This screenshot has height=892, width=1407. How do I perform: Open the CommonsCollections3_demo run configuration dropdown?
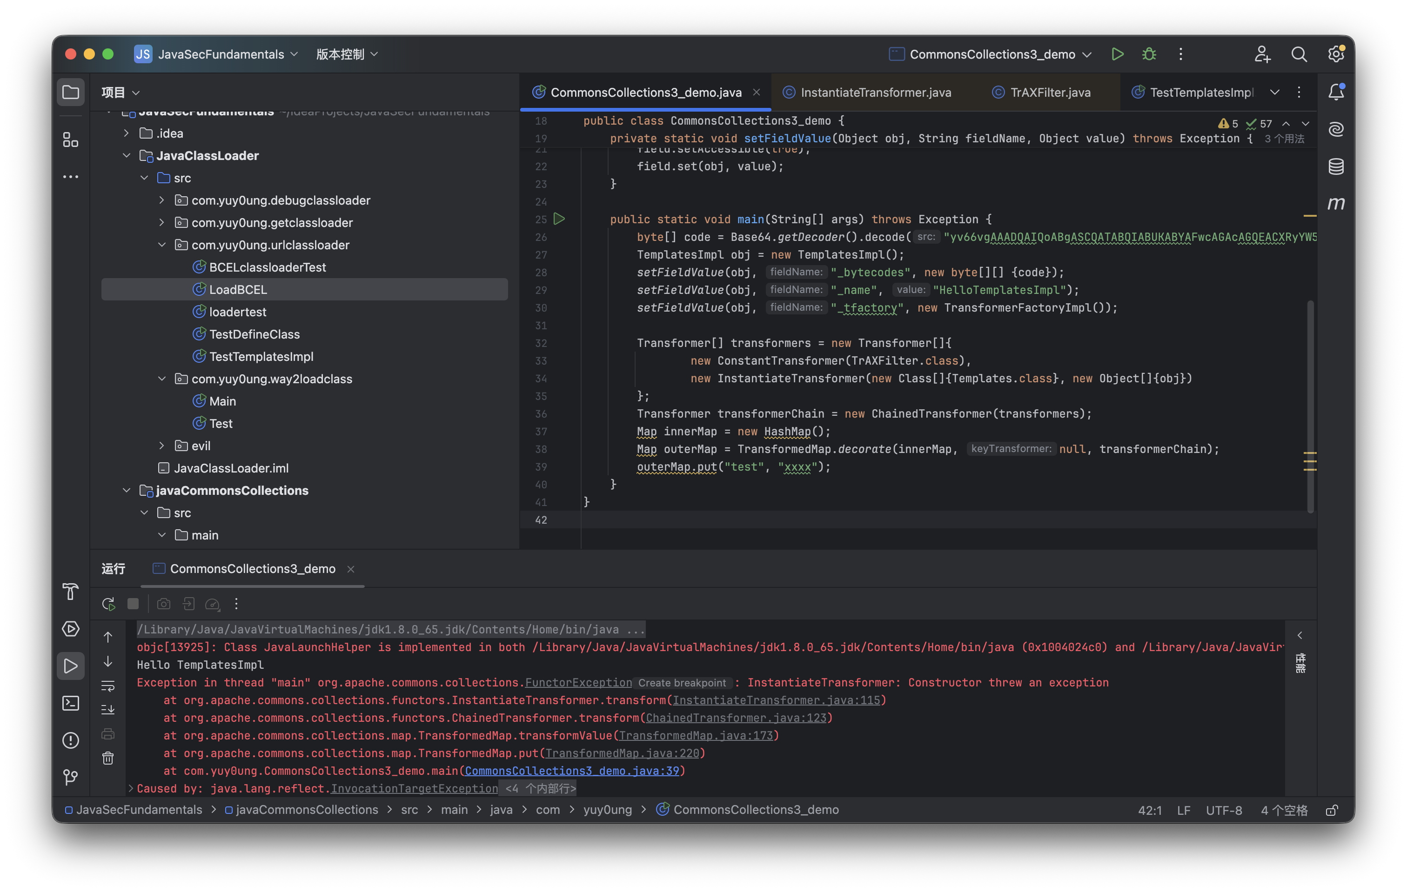pos(991,54)
